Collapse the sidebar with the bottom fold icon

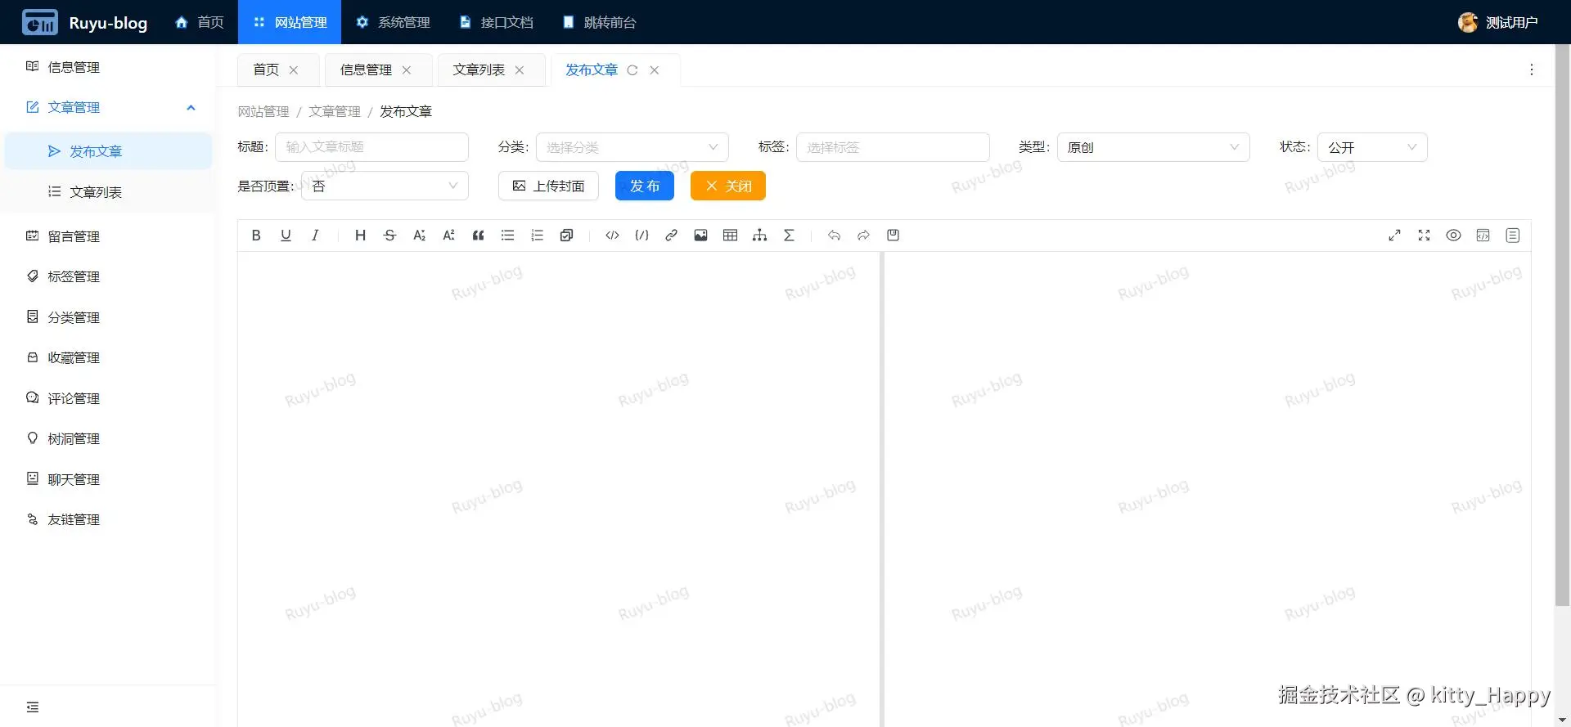(x=33, y=707)
